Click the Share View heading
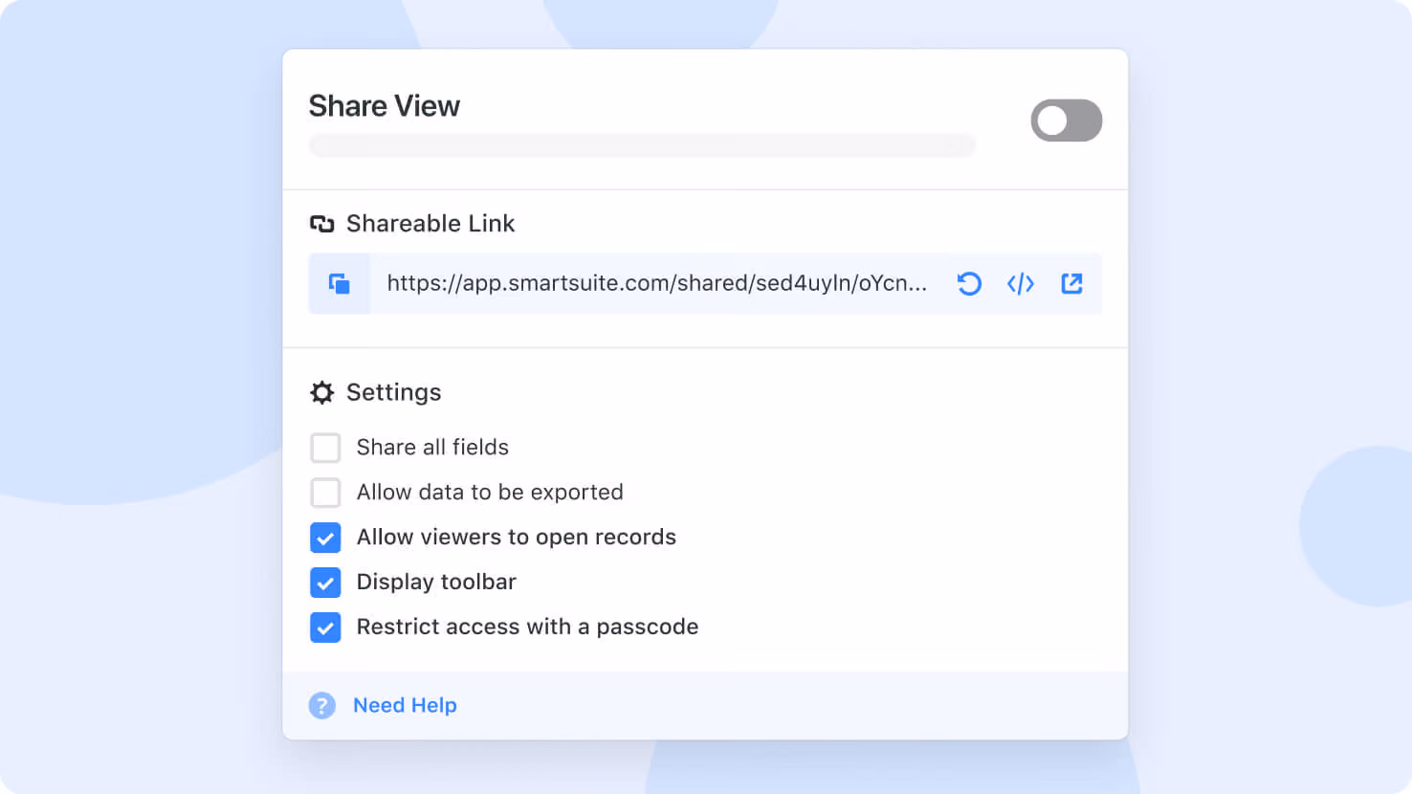The width and height of the screenshot is (1412, 794). pos(385,106)
